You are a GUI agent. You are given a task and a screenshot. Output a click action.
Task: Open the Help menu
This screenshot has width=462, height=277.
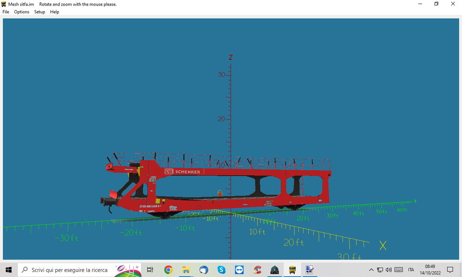tap(55, 12)
